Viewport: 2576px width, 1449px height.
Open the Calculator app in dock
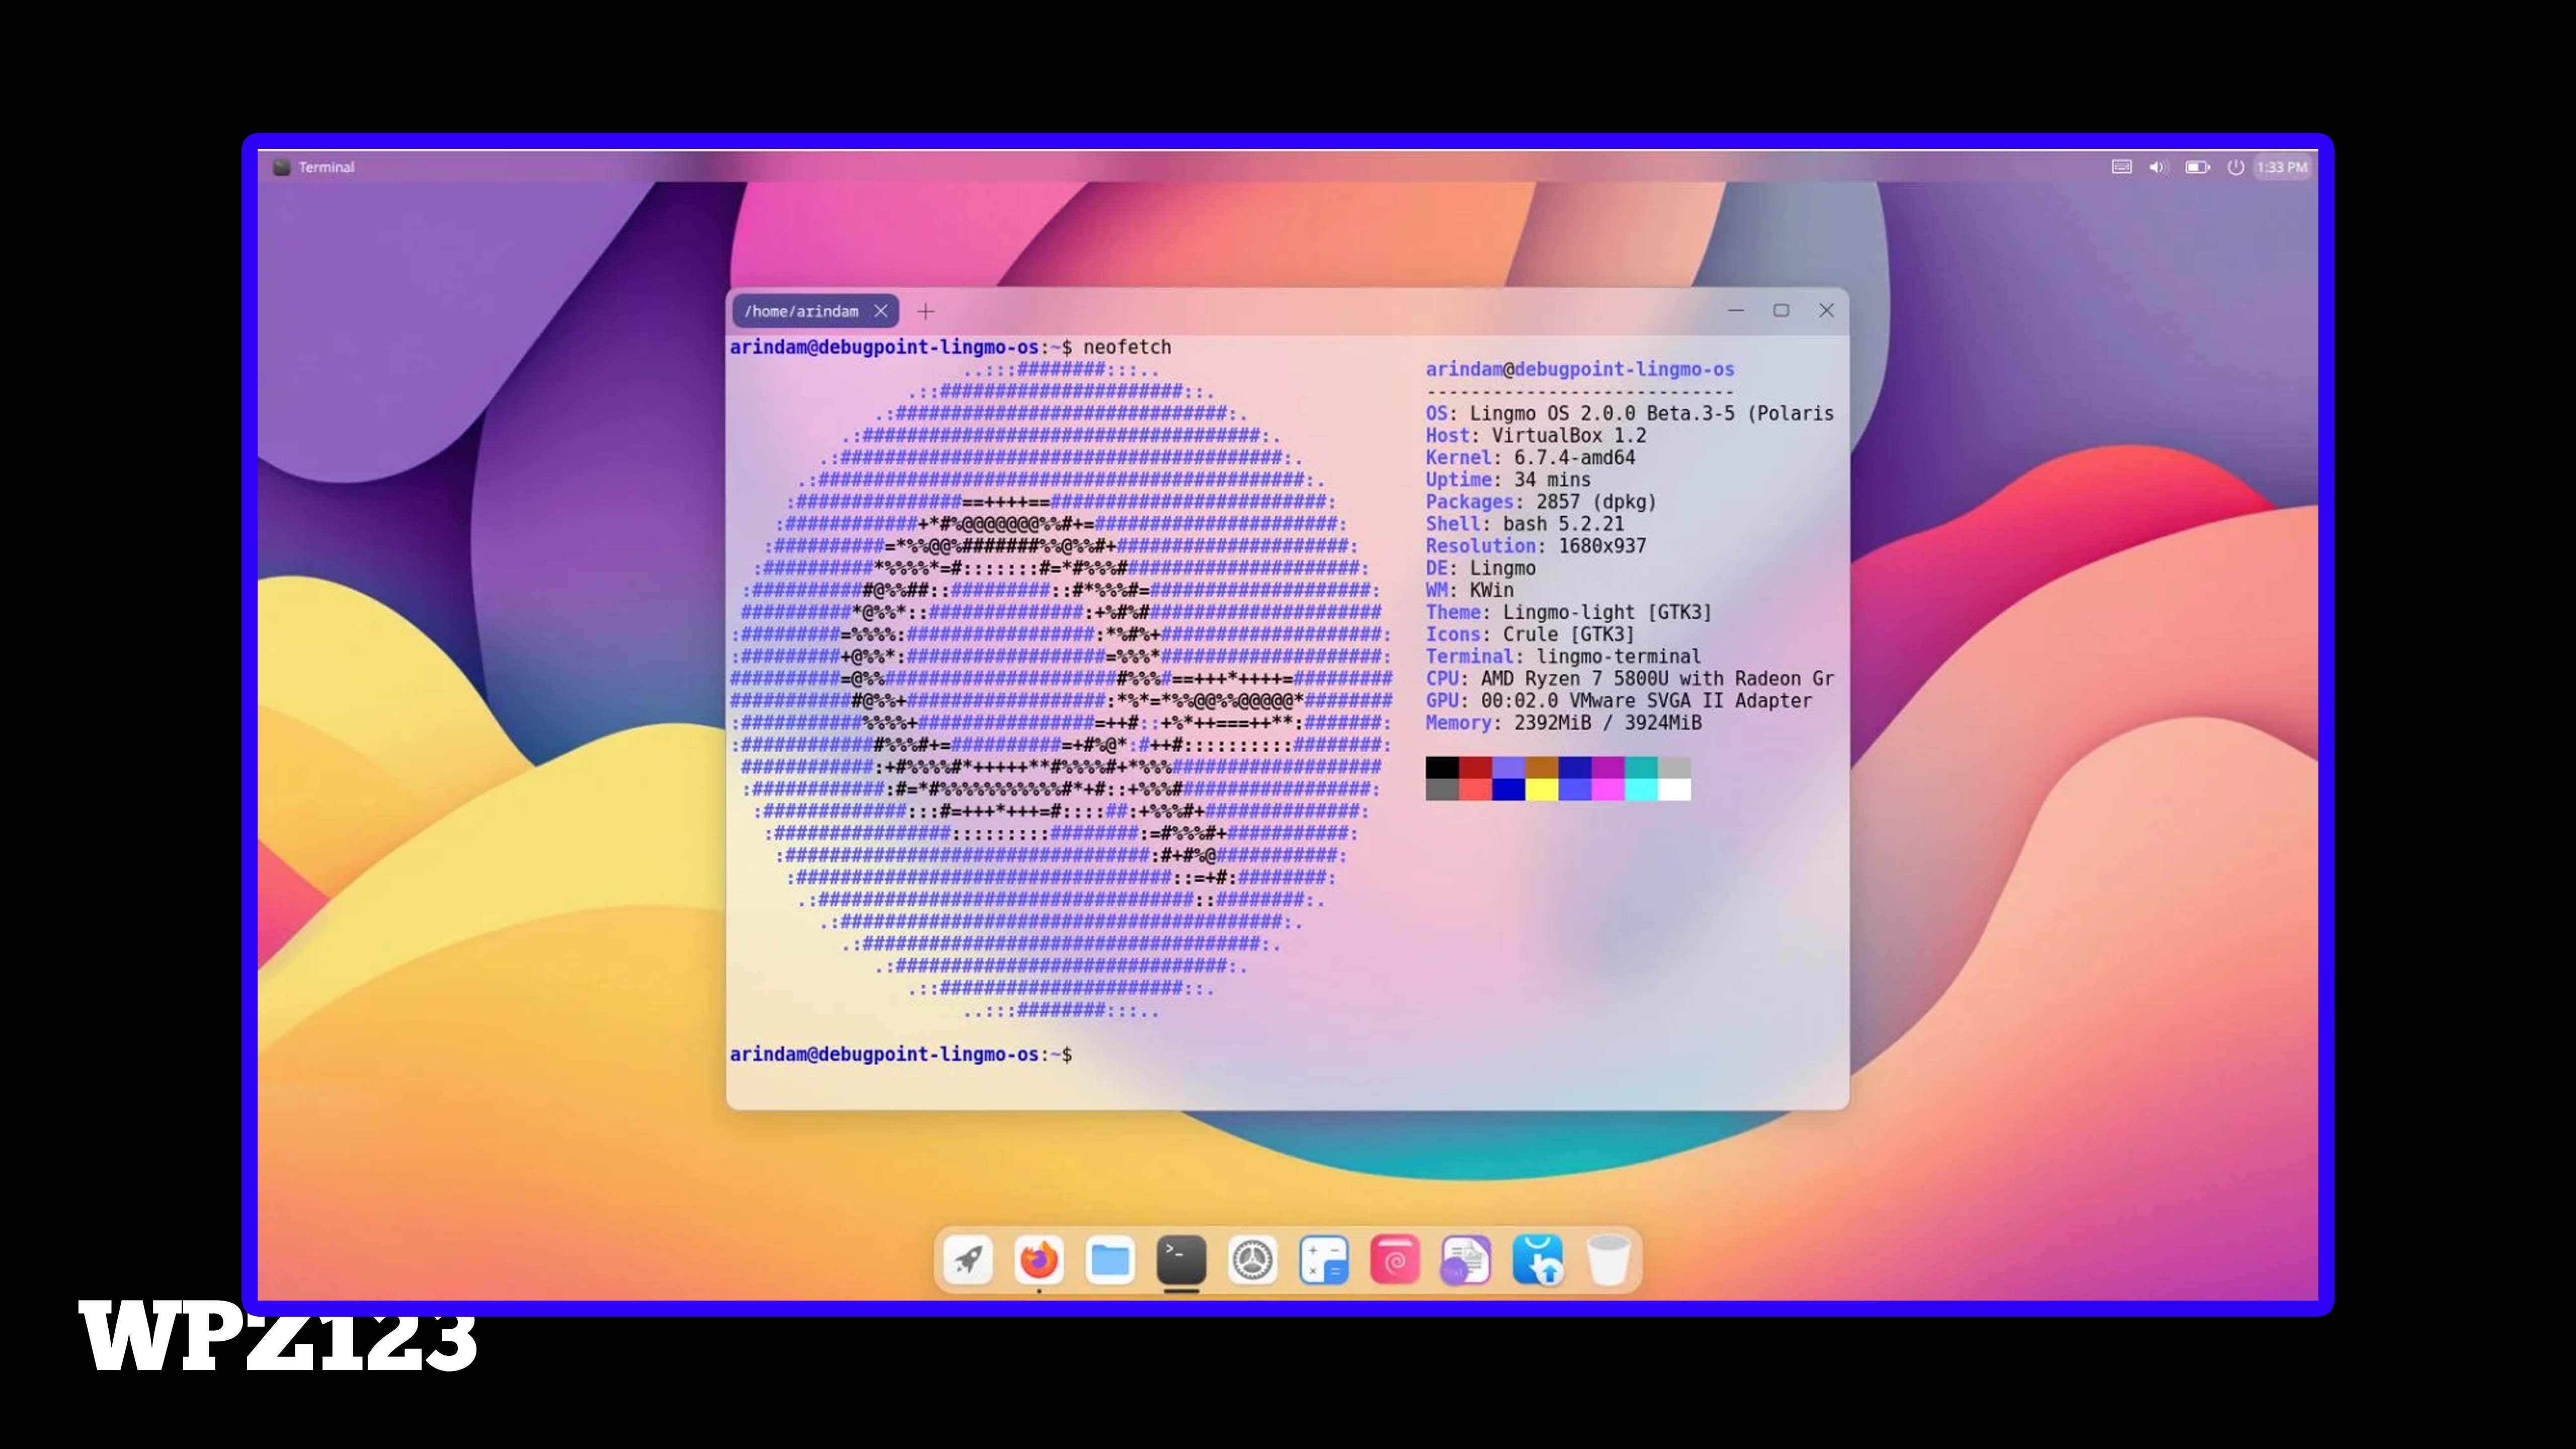pyautogui.click(x=1323, y=1259)
